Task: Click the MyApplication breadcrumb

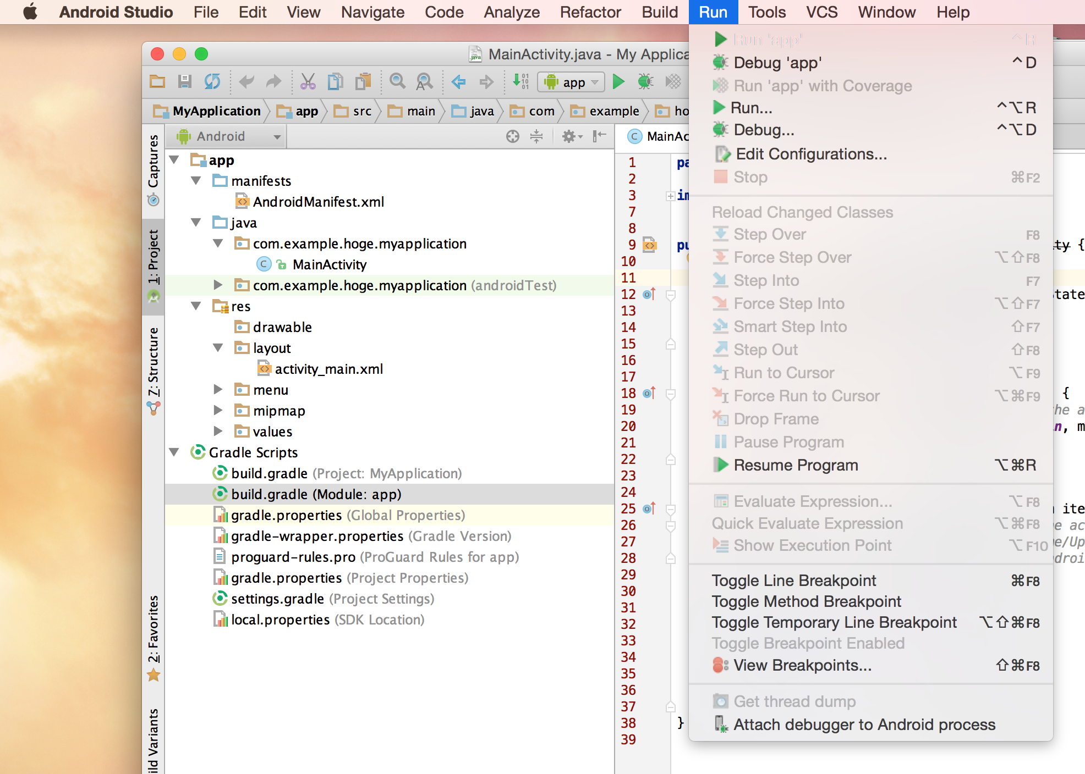Action: pyautogui.click(x=207, y=111)
